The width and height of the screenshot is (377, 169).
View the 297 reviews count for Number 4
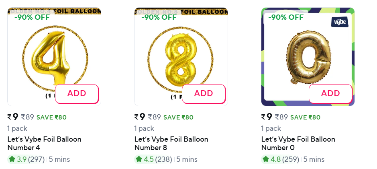[37, 159]
